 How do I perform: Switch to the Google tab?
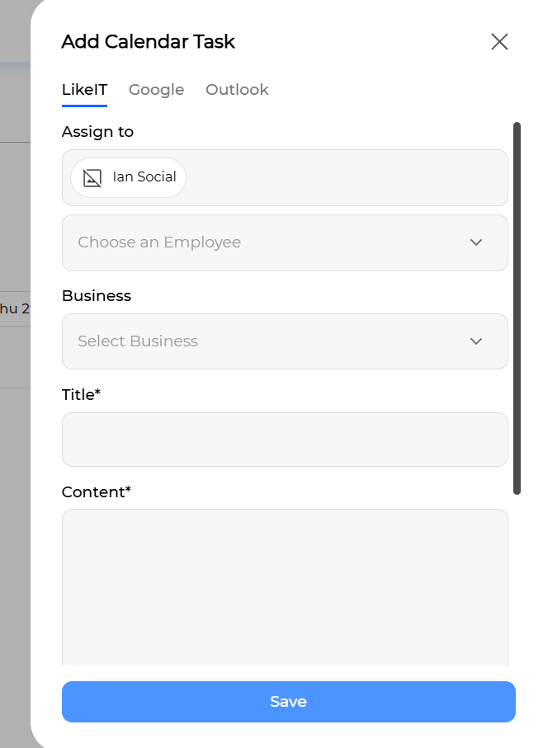[x=157, y=90]
